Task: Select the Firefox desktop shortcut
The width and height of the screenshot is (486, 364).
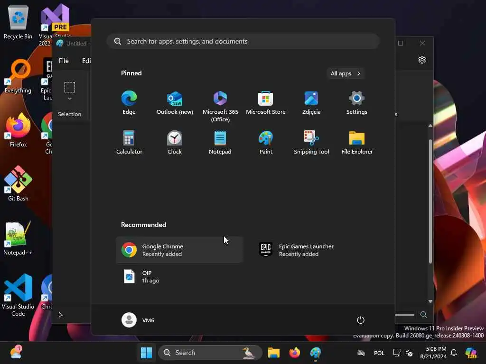Action: [18, 130]
